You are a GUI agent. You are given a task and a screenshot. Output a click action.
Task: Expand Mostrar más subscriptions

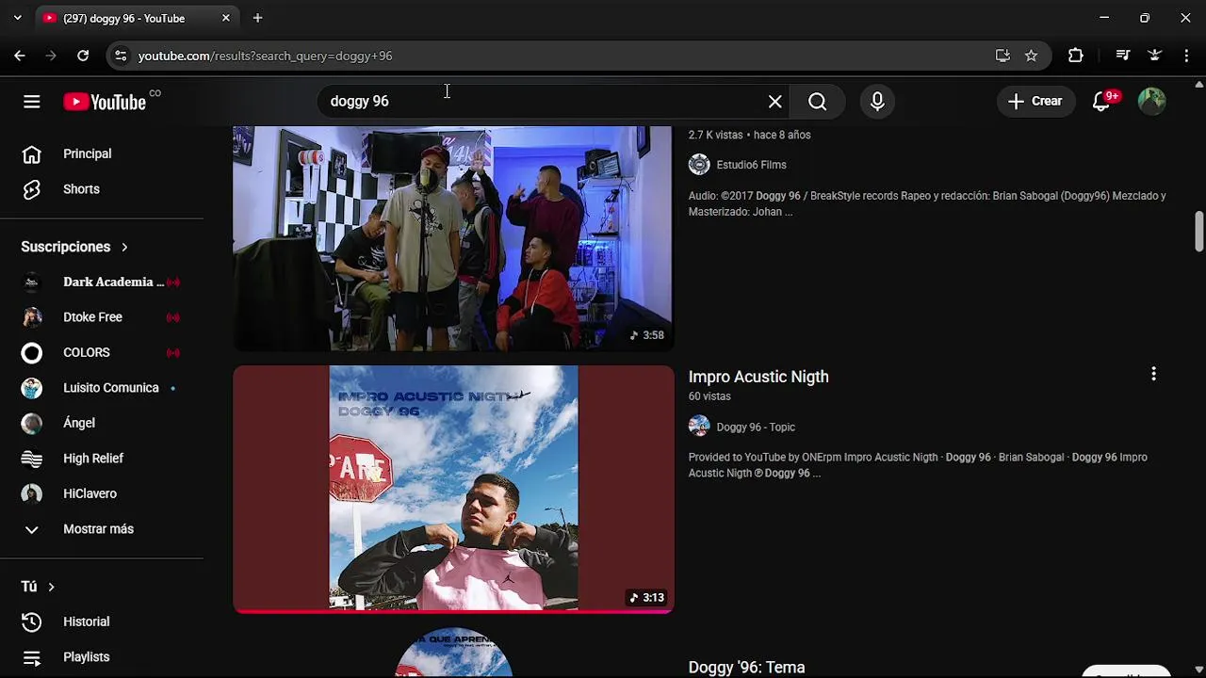102,529
